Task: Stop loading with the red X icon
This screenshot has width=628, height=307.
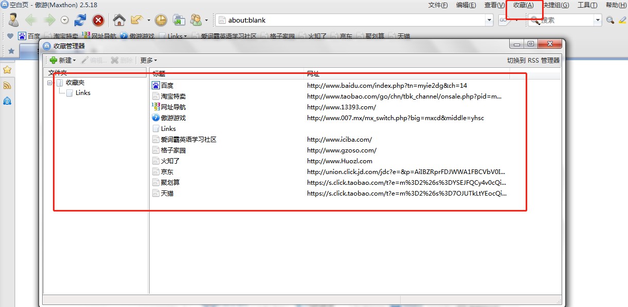Action: (98, 20)
